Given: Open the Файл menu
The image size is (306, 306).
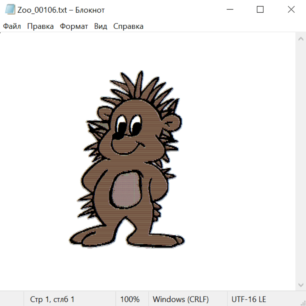Looking at the screenshot, I should coord(12,27).
